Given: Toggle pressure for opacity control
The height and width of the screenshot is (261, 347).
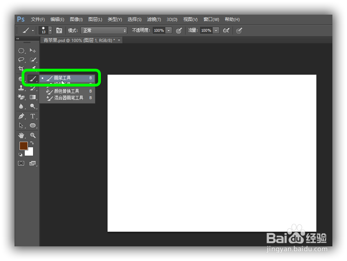Looking at the screenshot, I should pyautogui.click(x=179, y=30).
